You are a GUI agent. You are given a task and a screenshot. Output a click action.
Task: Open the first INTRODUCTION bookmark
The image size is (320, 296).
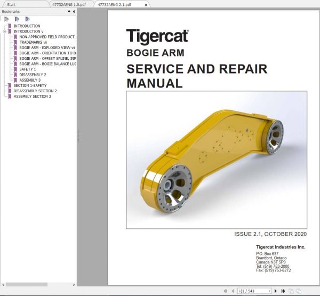tap(27, 26)
